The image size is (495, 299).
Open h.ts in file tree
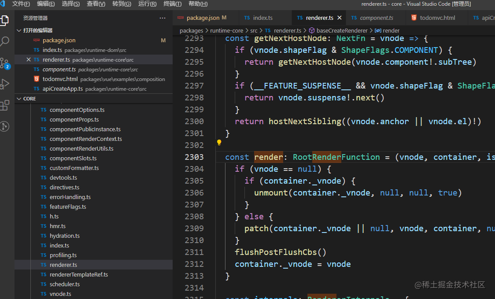pos(94,216)
